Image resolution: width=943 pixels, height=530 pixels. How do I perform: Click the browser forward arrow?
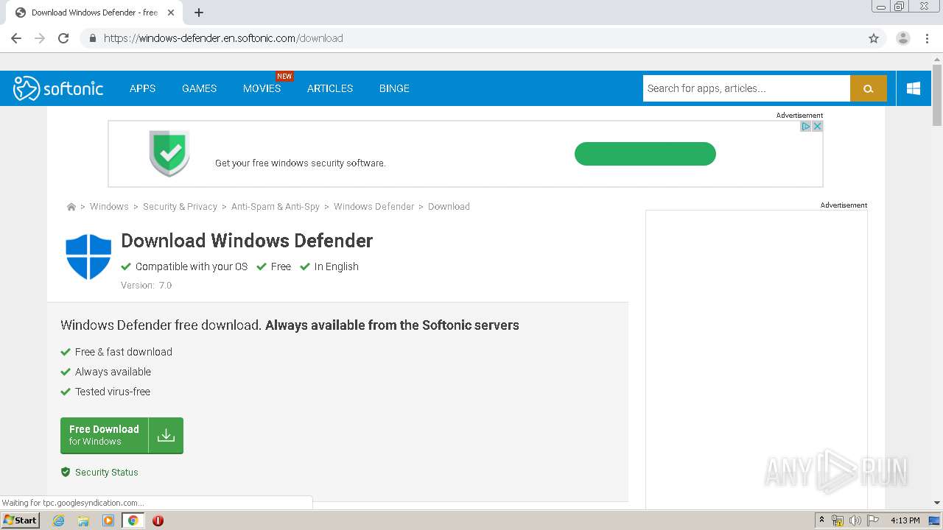pyautogui.click(x=40, y=38)
